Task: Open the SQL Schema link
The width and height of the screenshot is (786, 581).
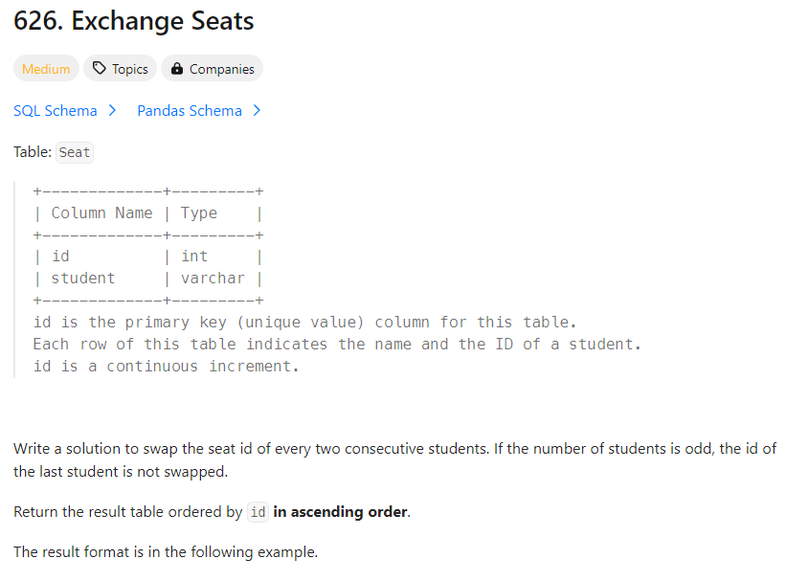Action: [56, 111]
